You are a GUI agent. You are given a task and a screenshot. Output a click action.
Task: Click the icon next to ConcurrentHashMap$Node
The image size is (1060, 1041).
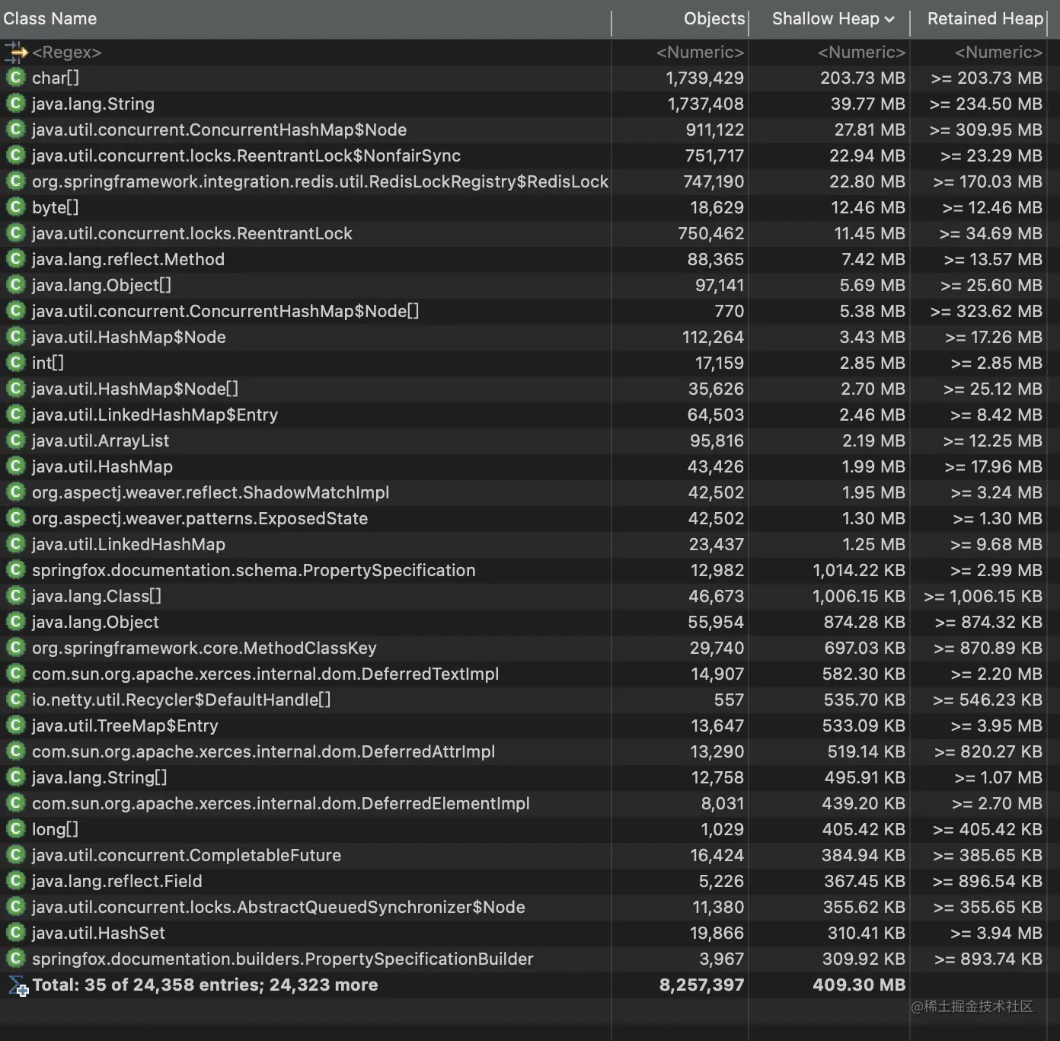tap(15, 130)
